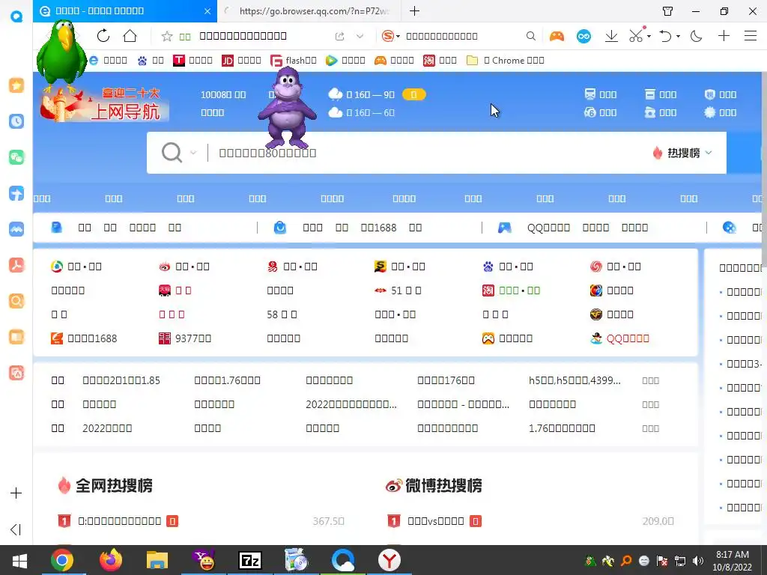Screen dimensions: 767x575
Task: Open the Windows Start menu
Action: tap(19, 560)
